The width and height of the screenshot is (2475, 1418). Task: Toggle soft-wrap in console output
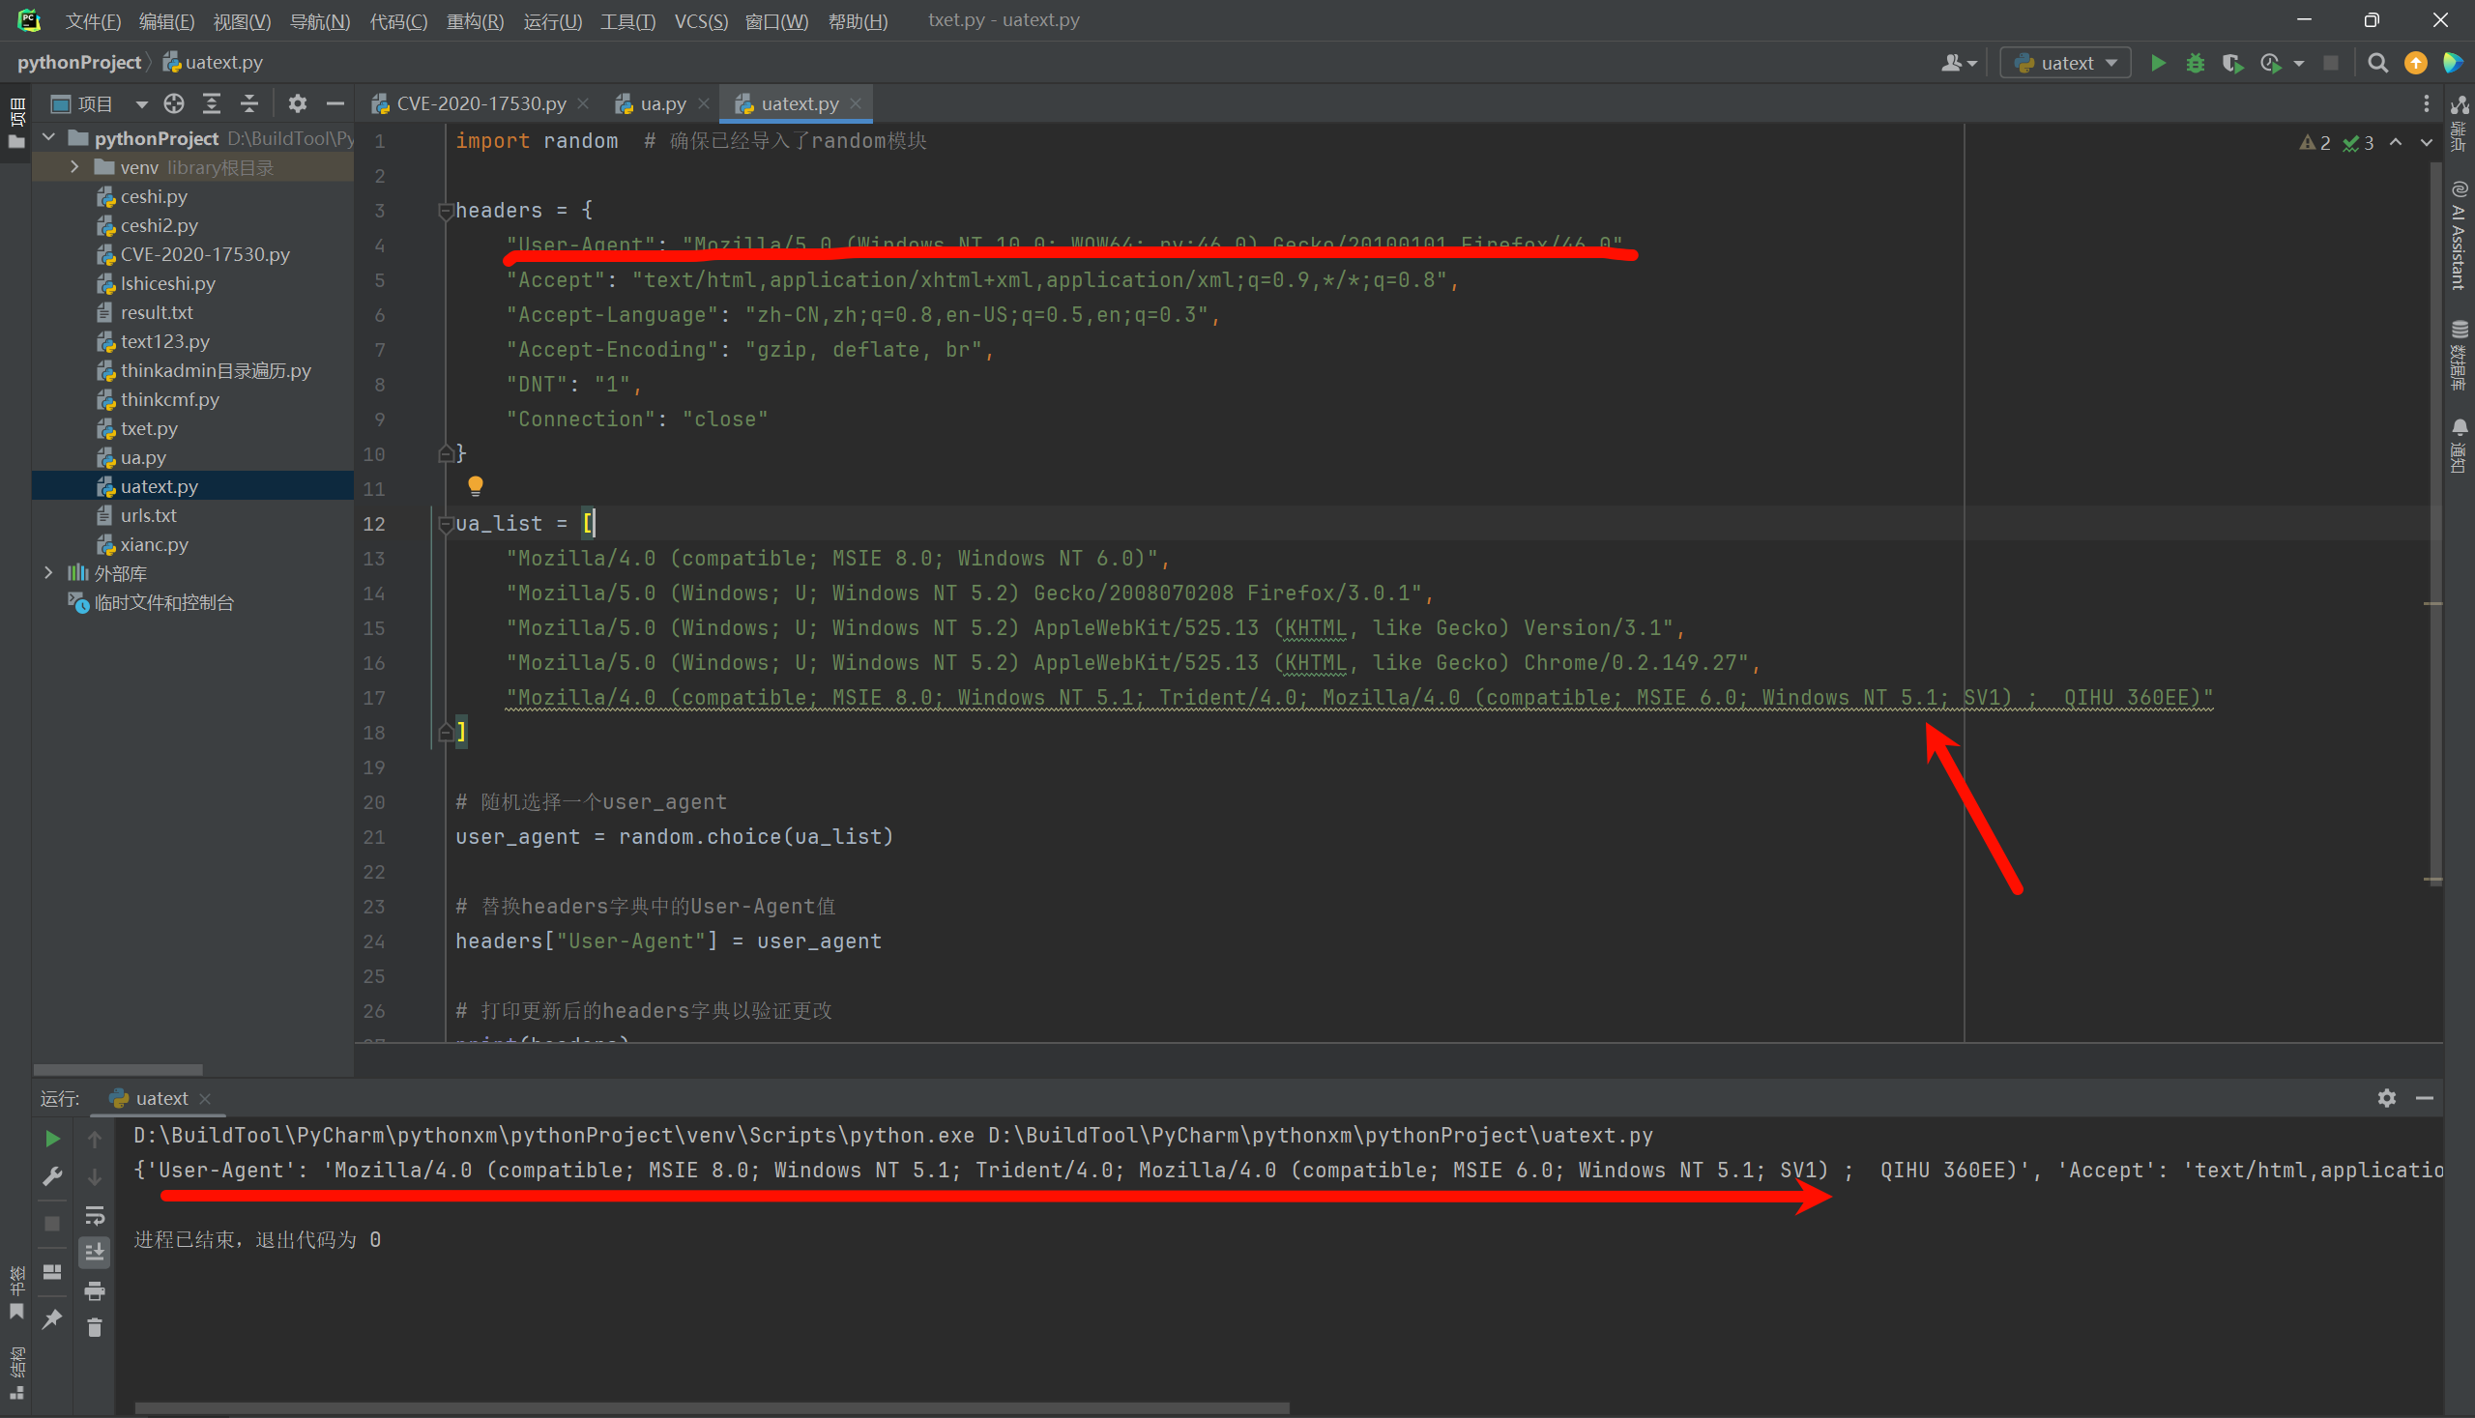coord(95,1215)
